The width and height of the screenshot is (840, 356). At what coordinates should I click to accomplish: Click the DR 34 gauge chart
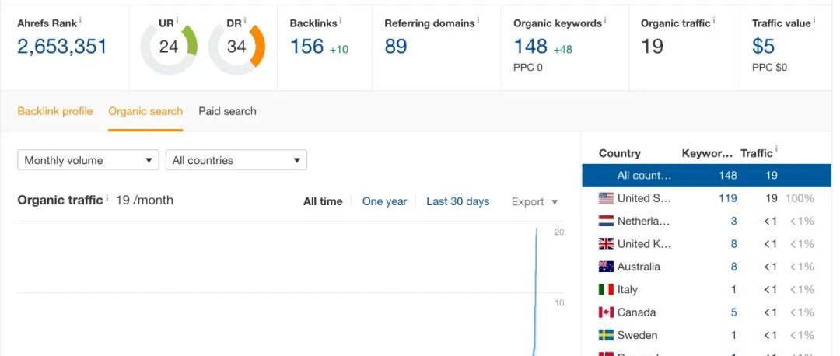pos(236,47)
